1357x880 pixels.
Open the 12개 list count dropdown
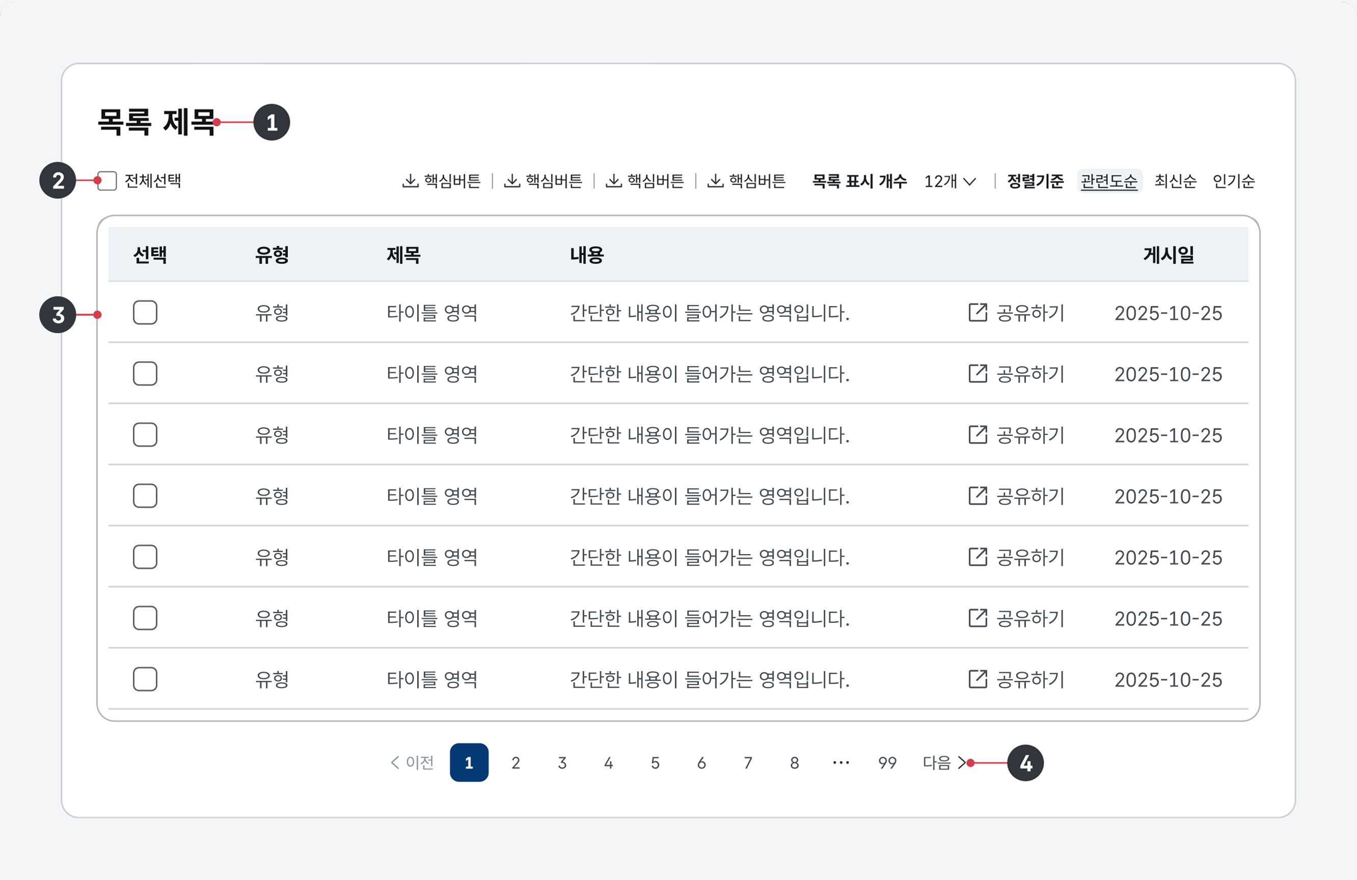949,181
